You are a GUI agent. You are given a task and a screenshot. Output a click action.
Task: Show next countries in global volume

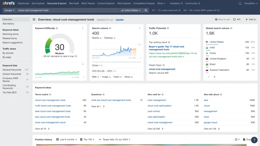click(x=214, y=77)
